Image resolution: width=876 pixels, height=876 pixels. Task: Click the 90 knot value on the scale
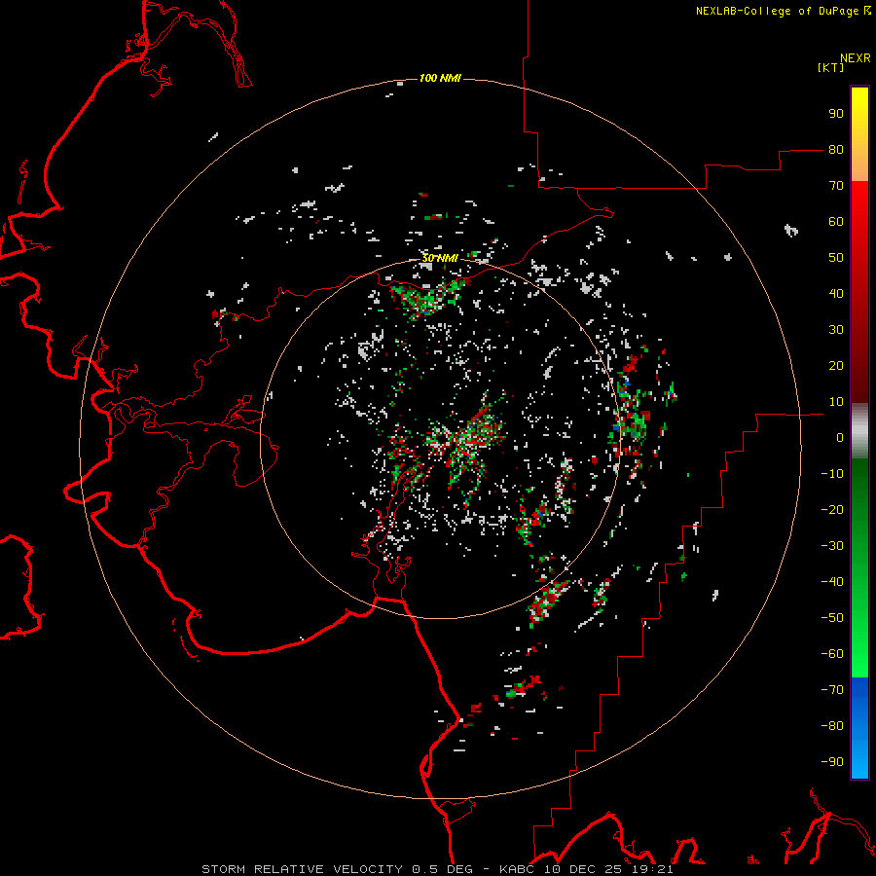click(836, 114)
